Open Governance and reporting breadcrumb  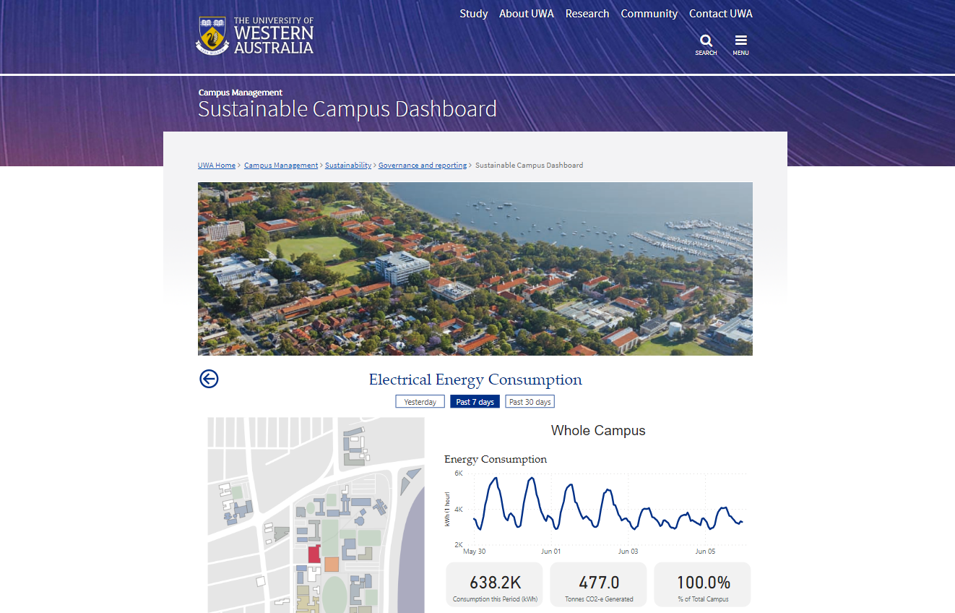tap(423, 166)
